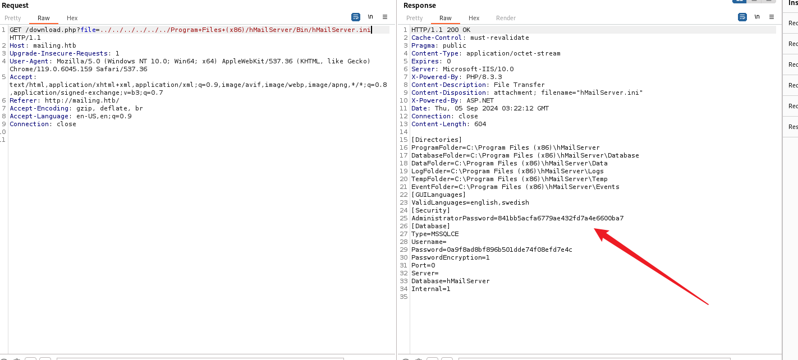This screenshot has height=360, width=798.
Task: Toggle the \n non-printable characters button in Response pane
Action: pos(757,17)
